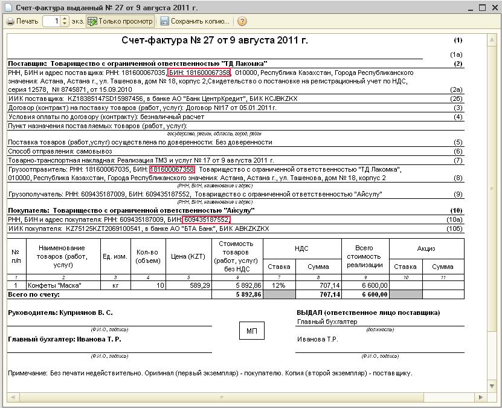Select the highlighted supplier БИН 181600067358 cell
The width and height of the screenshot is (502, 408).
click(199, 73)
